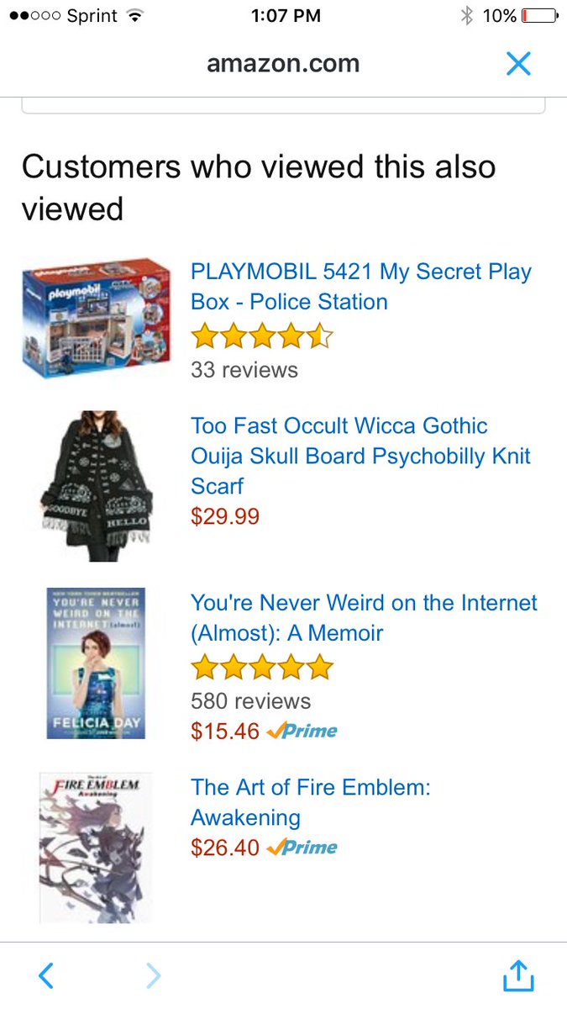The width and height of the screenshot is (567, 1009).
Task: Close the amazon.com browser view
Action: (x=518, y=63)
